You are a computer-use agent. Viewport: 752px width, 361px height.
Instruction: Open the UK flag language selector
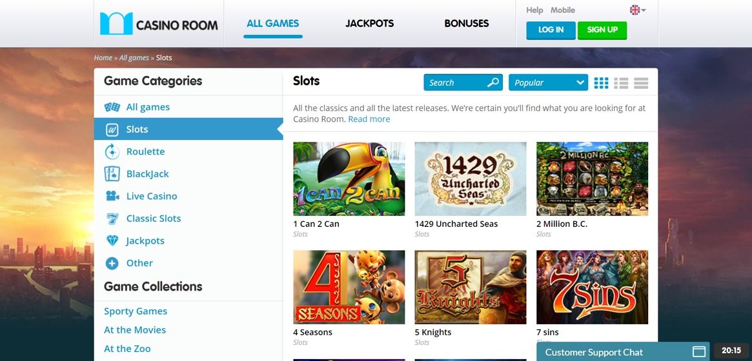(637, 10)
